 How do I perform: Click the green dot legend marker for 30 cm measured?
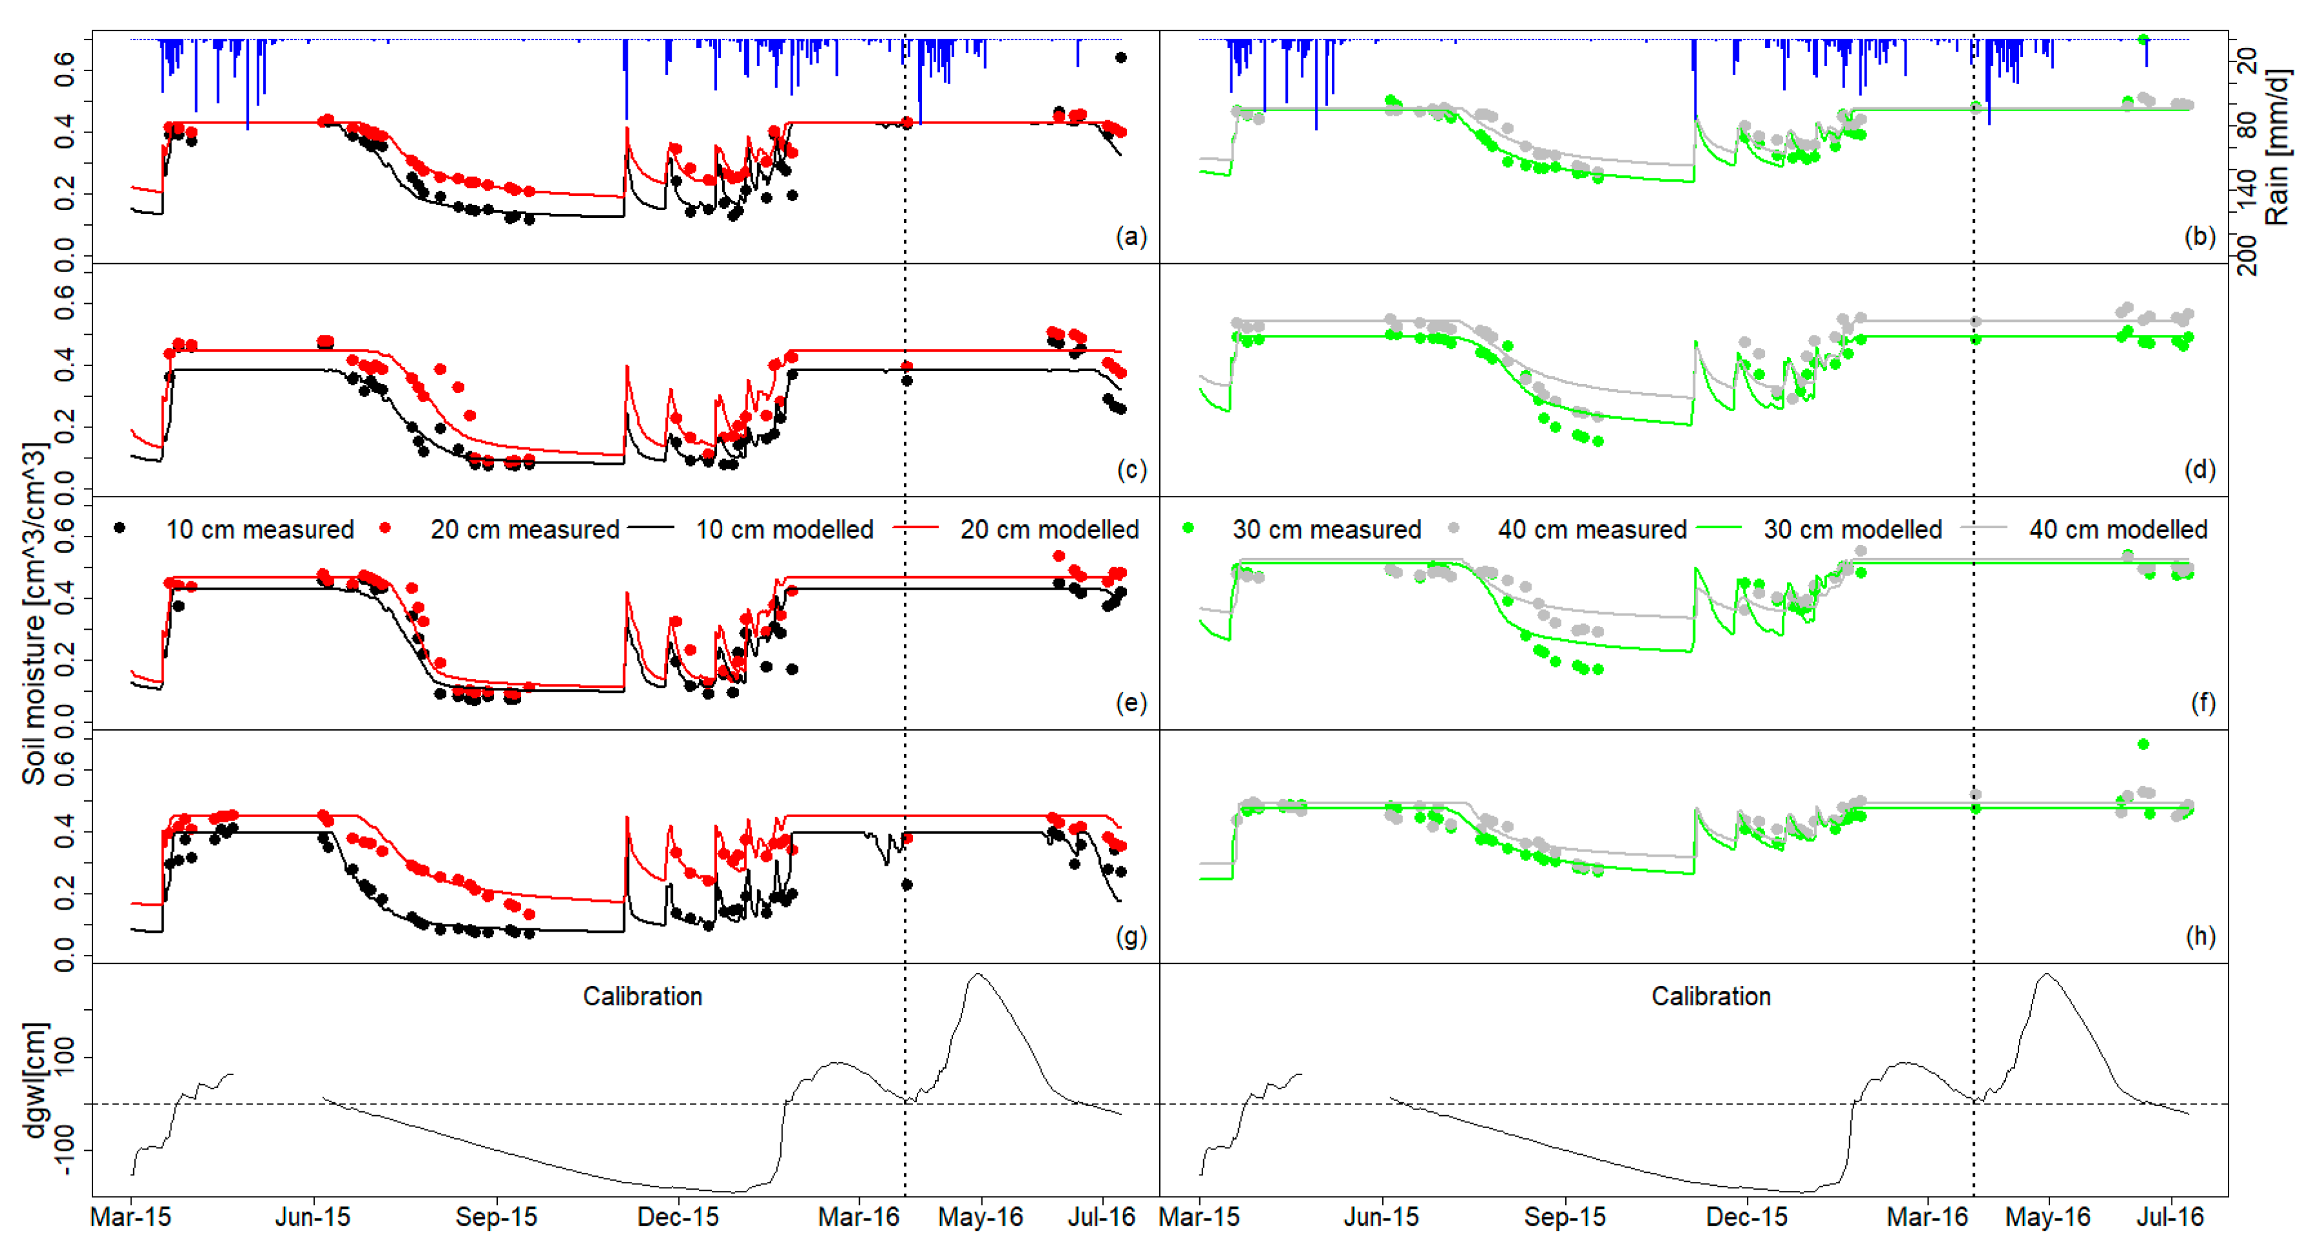click(x=1188, y=528)
